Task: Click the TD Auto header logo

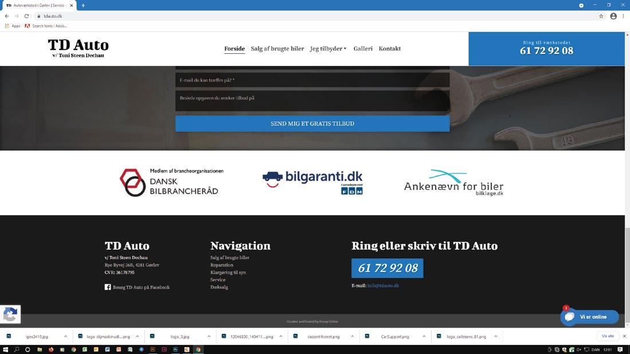Action: [x=79, y=48]
